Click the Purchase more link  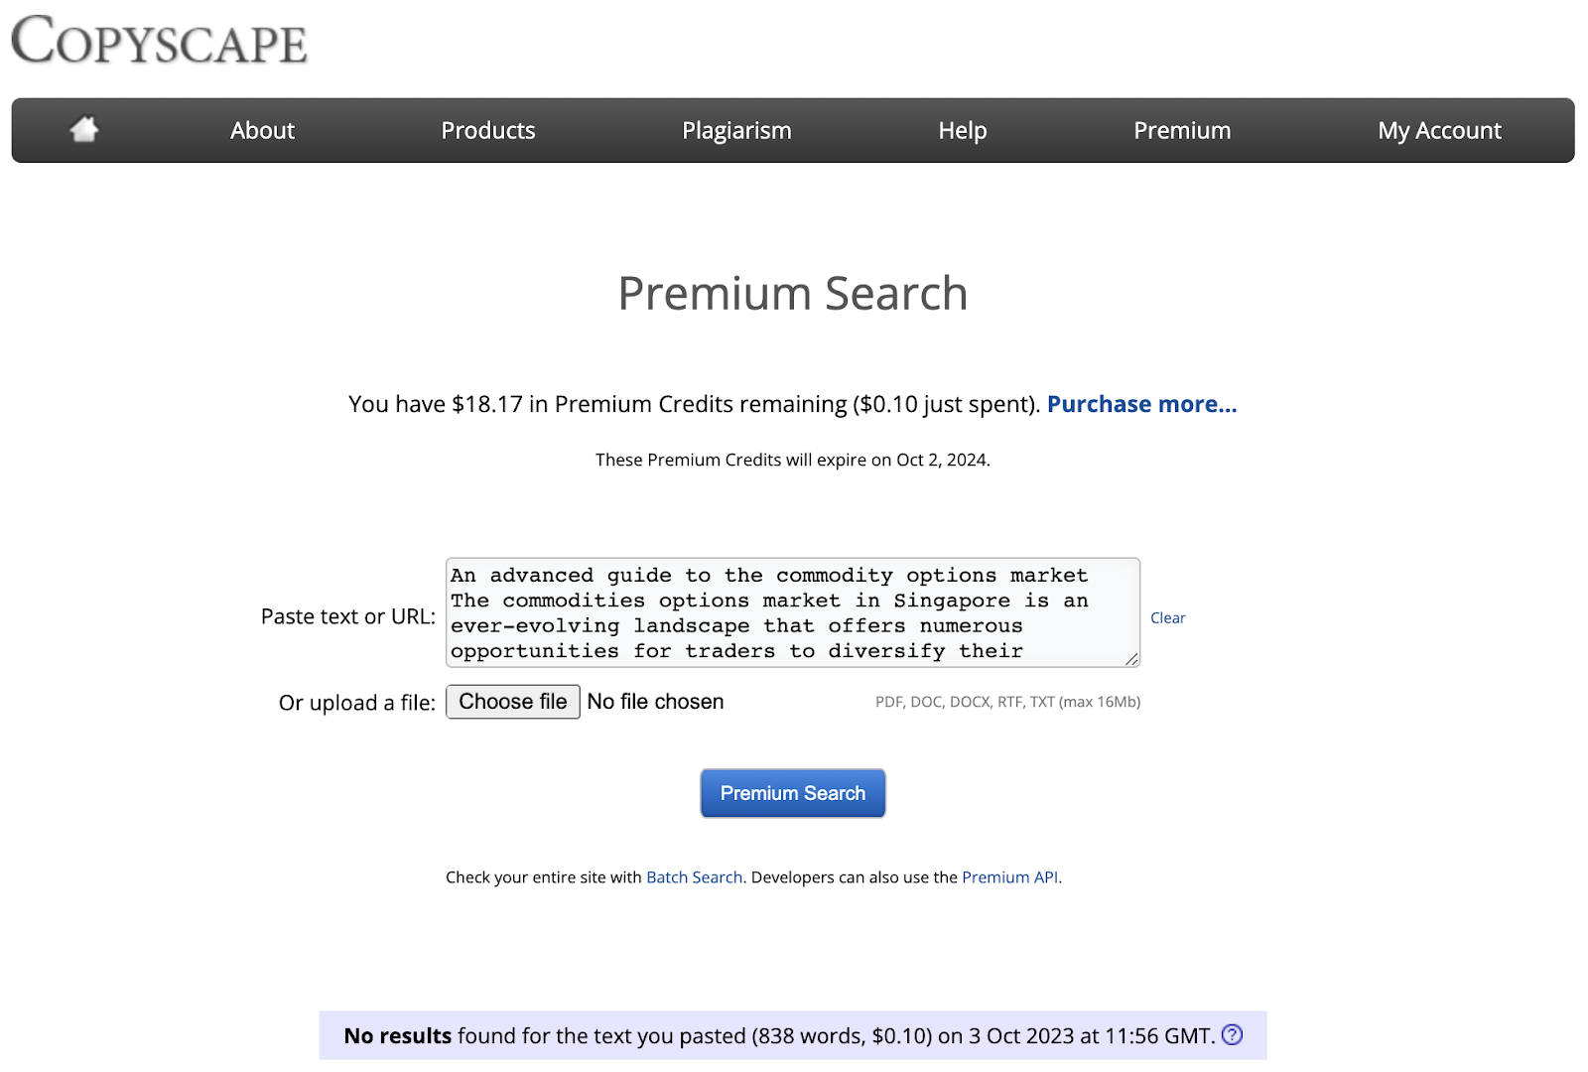click(1141, 404)
